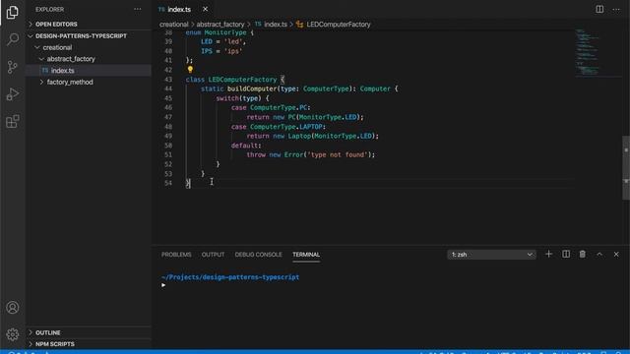Image resolution: width=630 pixels, height=354 pixels.
Task: Create a new terminal with plus icon
Action: click(548, 254)
